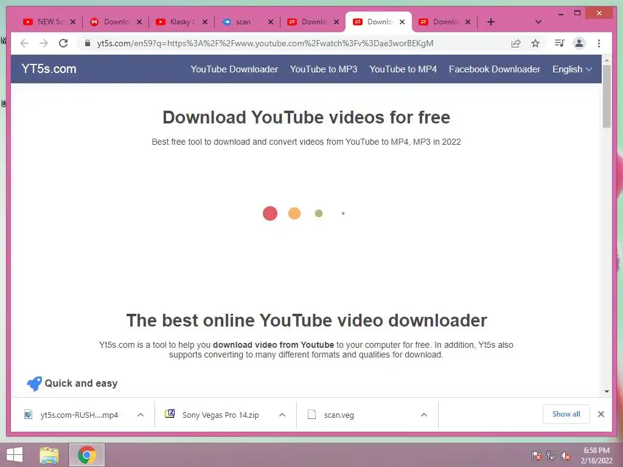Open the YouTube to MP3 page
Screen dimensions: 623x467
324,69
